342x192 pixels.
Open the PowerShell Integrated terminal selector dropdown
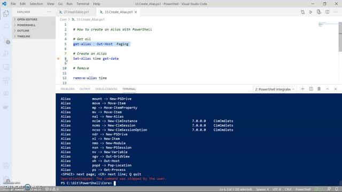pos(275,89)
